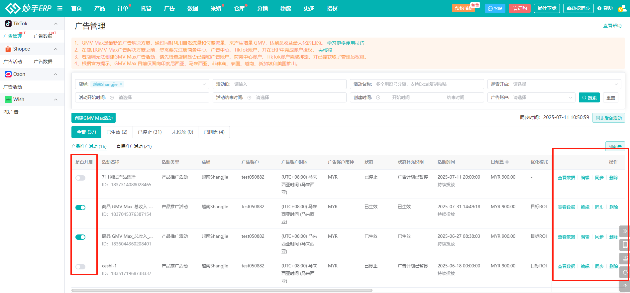
Task: Click the 重置 reset button
Action: click(611, 97)
